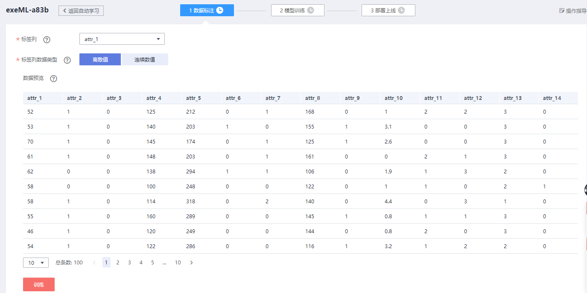Screen dimensions: 587x293
Task: Click help icon next to 标签列
Action: (x=47, y=40)
